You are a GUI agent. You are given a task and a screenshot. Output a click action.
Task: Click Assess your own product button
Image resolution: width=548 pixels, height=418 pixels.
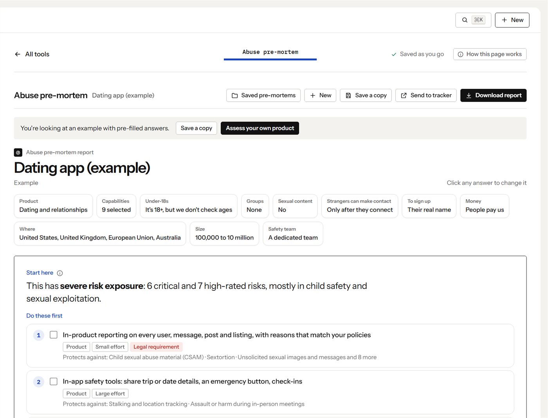point(260,128)
